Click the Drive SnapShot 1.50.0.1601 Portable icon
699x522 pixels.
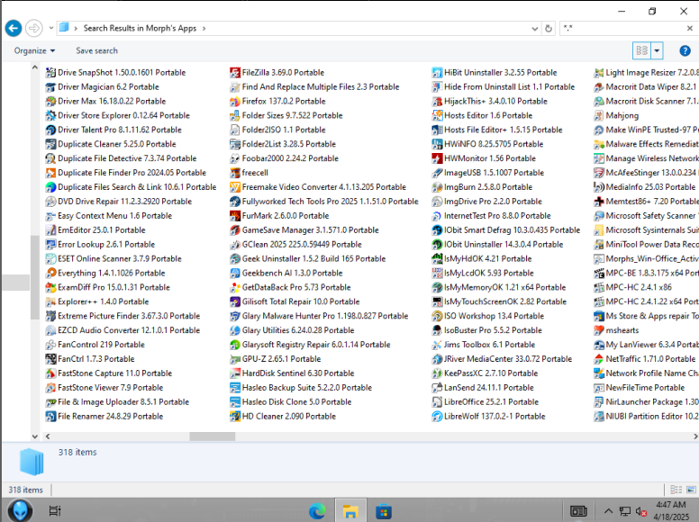point(50,73)
